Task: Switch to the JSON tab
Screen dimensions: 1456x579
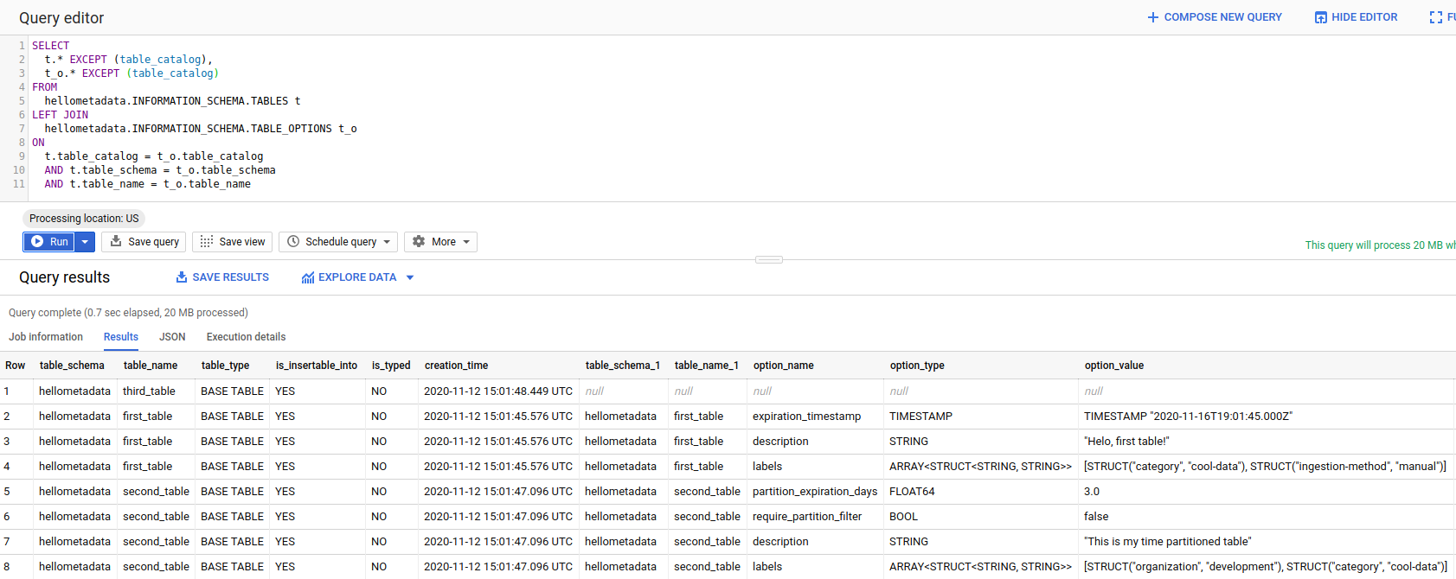Action: pos(172,337)
